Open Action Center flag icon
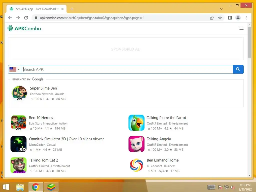This screenshot has height=192, width=256. click(x=220, y=187)
